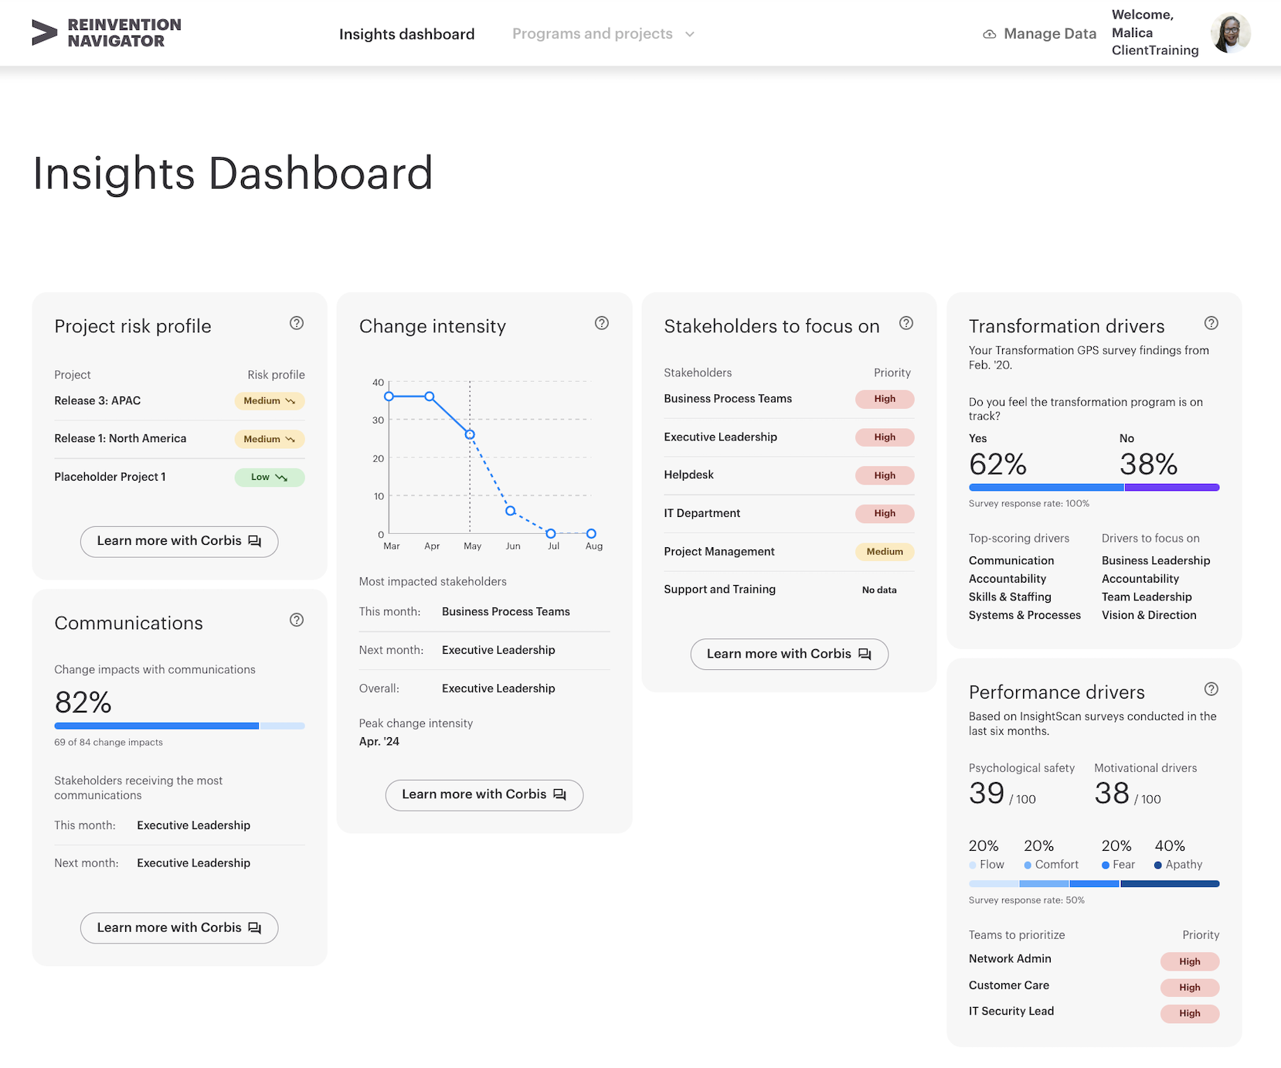Toggle the High priority badge for Helpdesk
This screenshot has width=1281, height=1068.
884,474
